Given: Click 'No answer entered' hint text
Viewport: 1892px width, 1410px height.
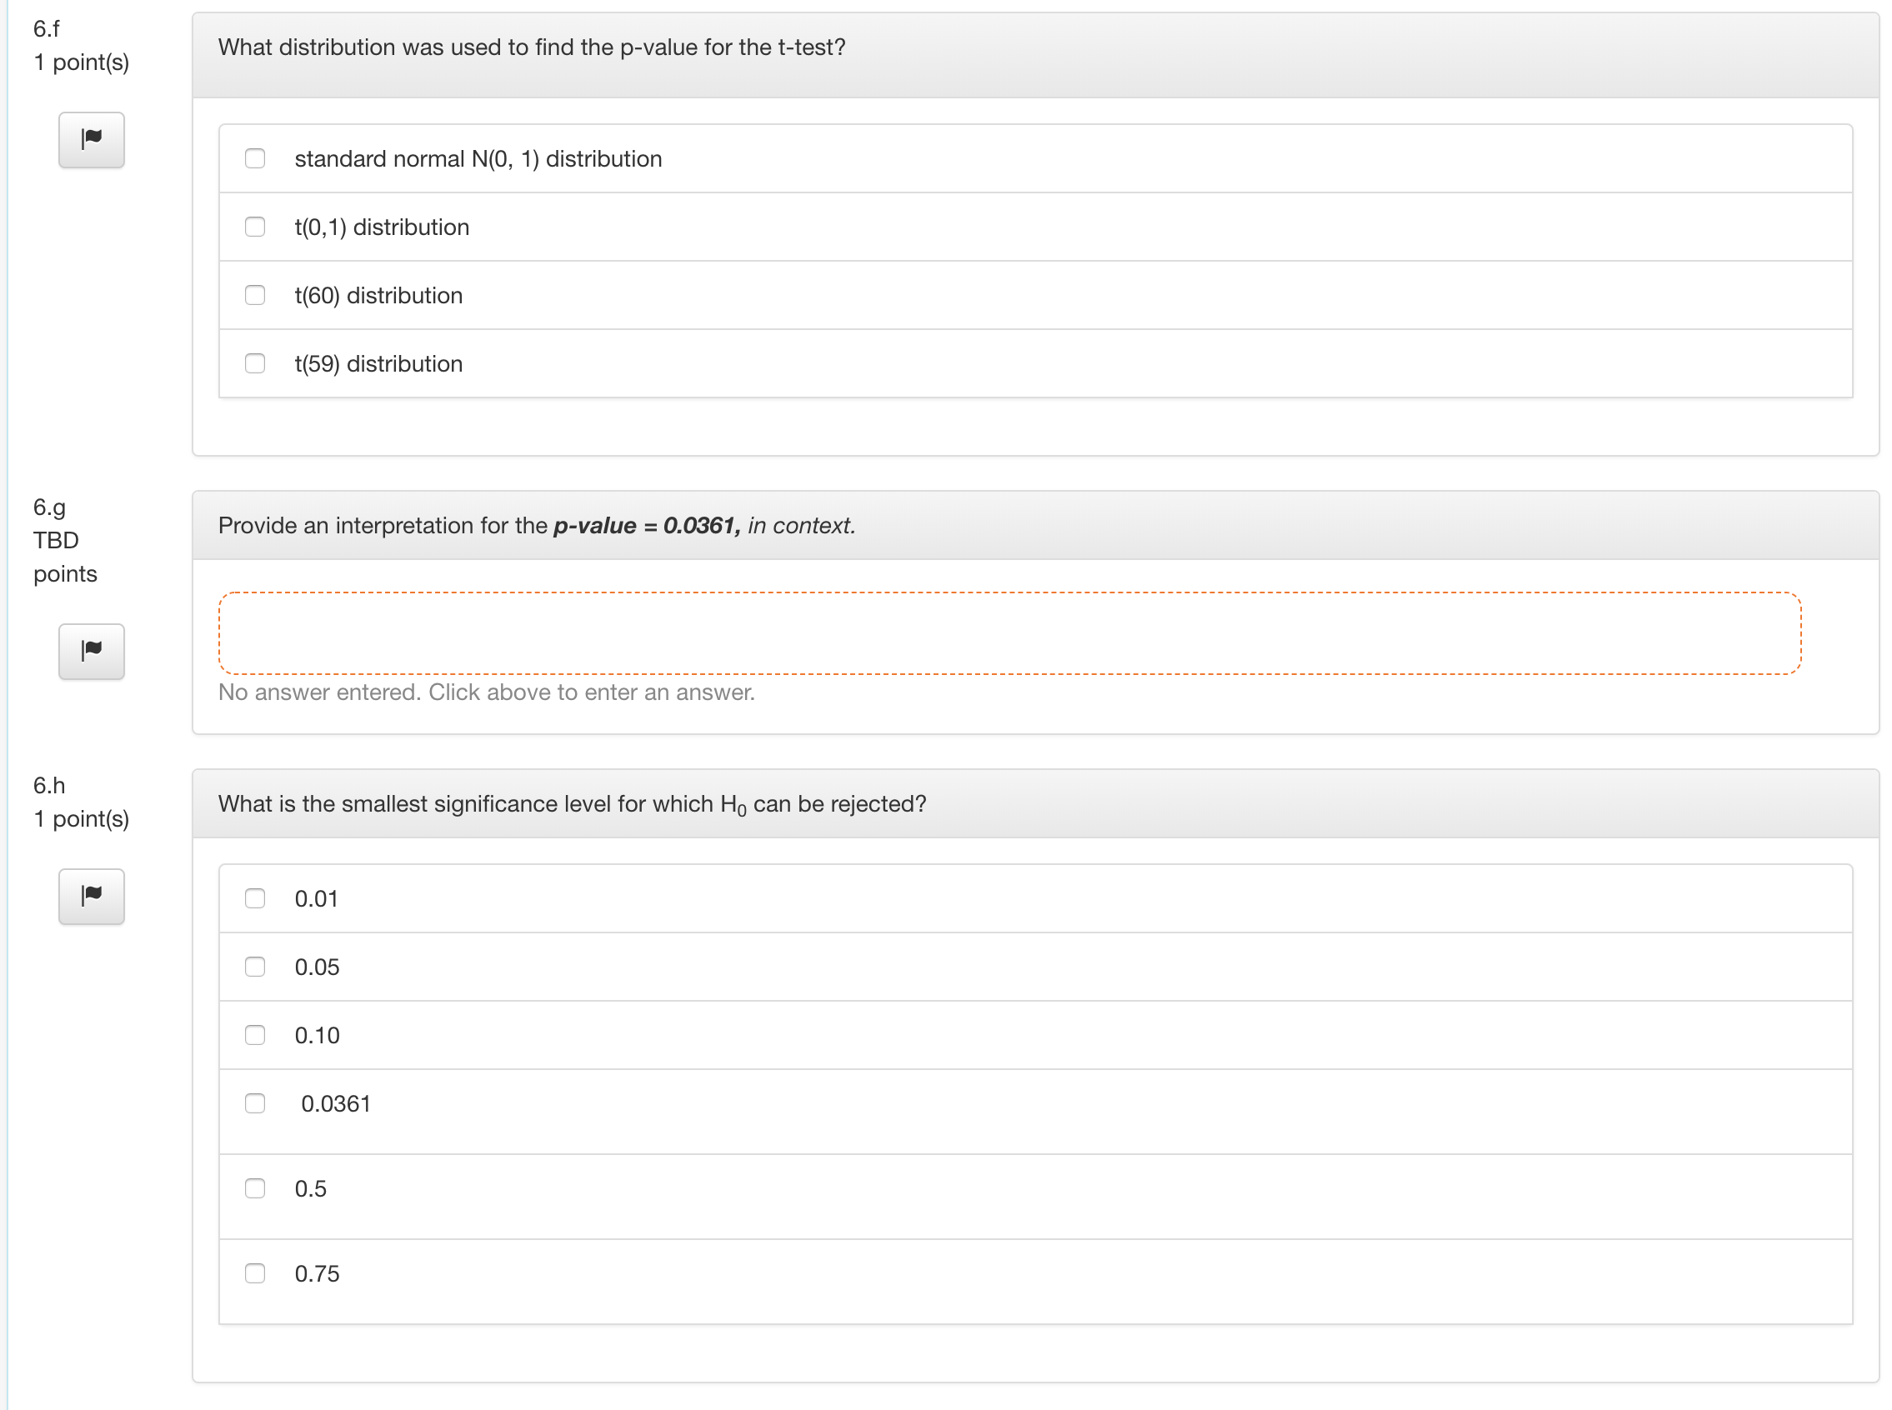Looking at the screenshot, I should [x=486, y=692].
